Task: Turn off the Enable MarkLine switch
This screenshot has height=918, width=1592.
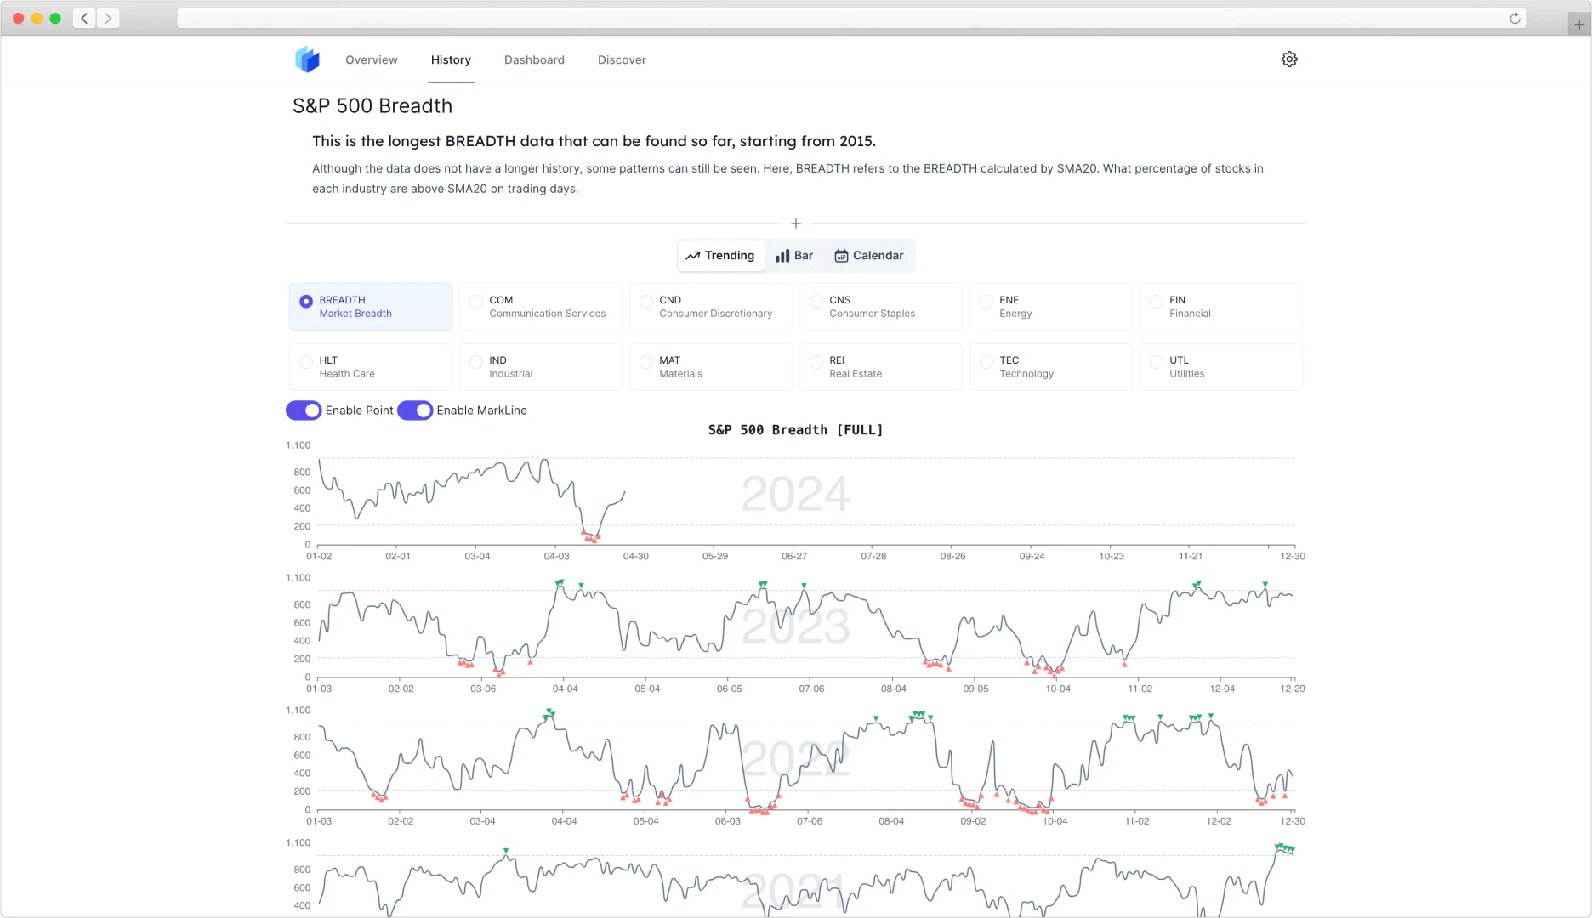Action: [415, 410]
